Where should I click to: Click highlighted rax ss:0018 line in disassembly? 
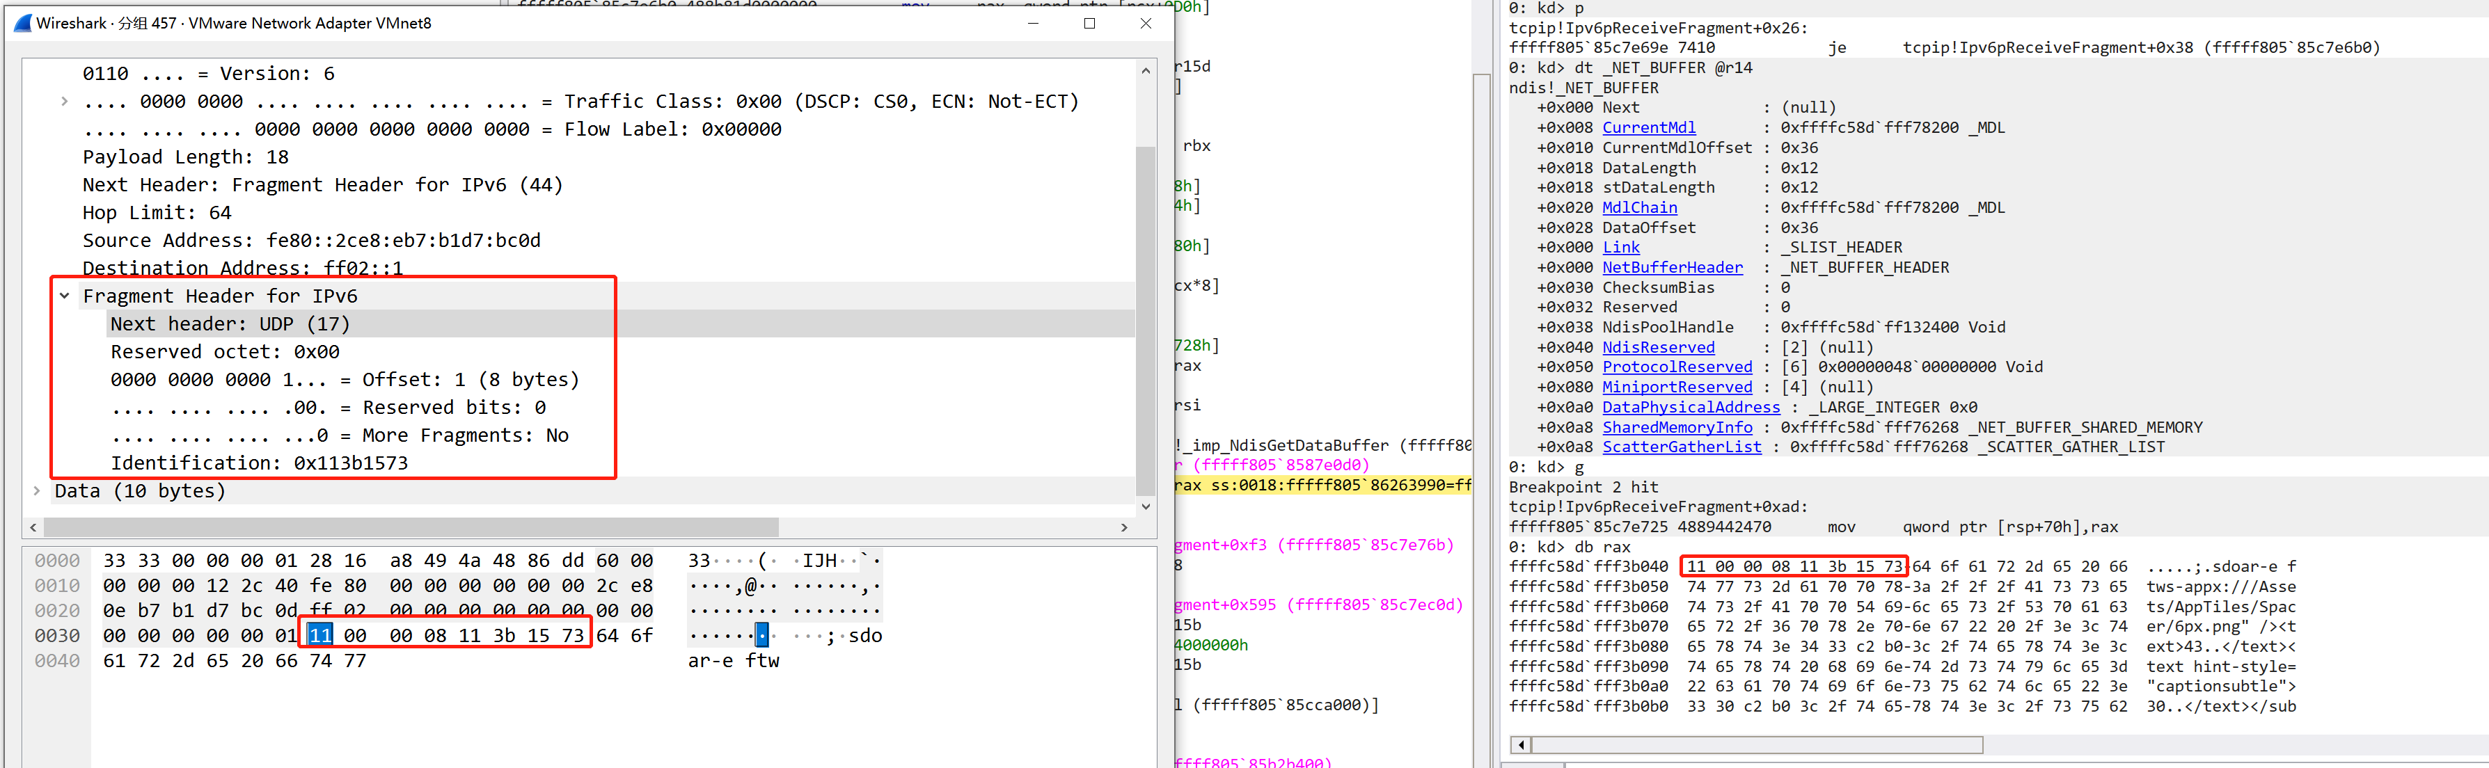pos(1322,485)
